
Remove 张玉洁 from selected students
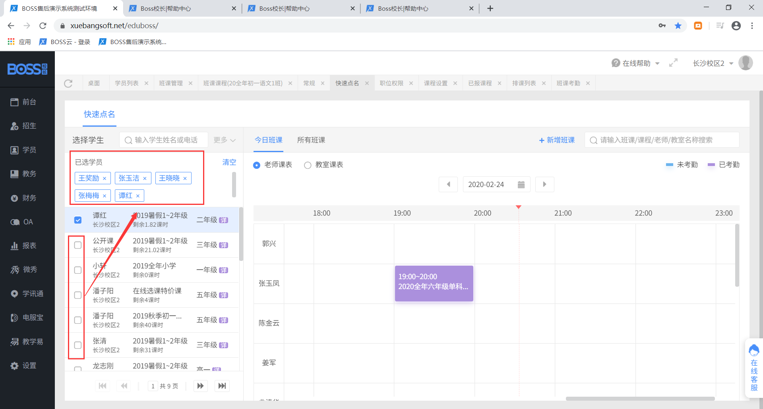(x=145, y=179)
